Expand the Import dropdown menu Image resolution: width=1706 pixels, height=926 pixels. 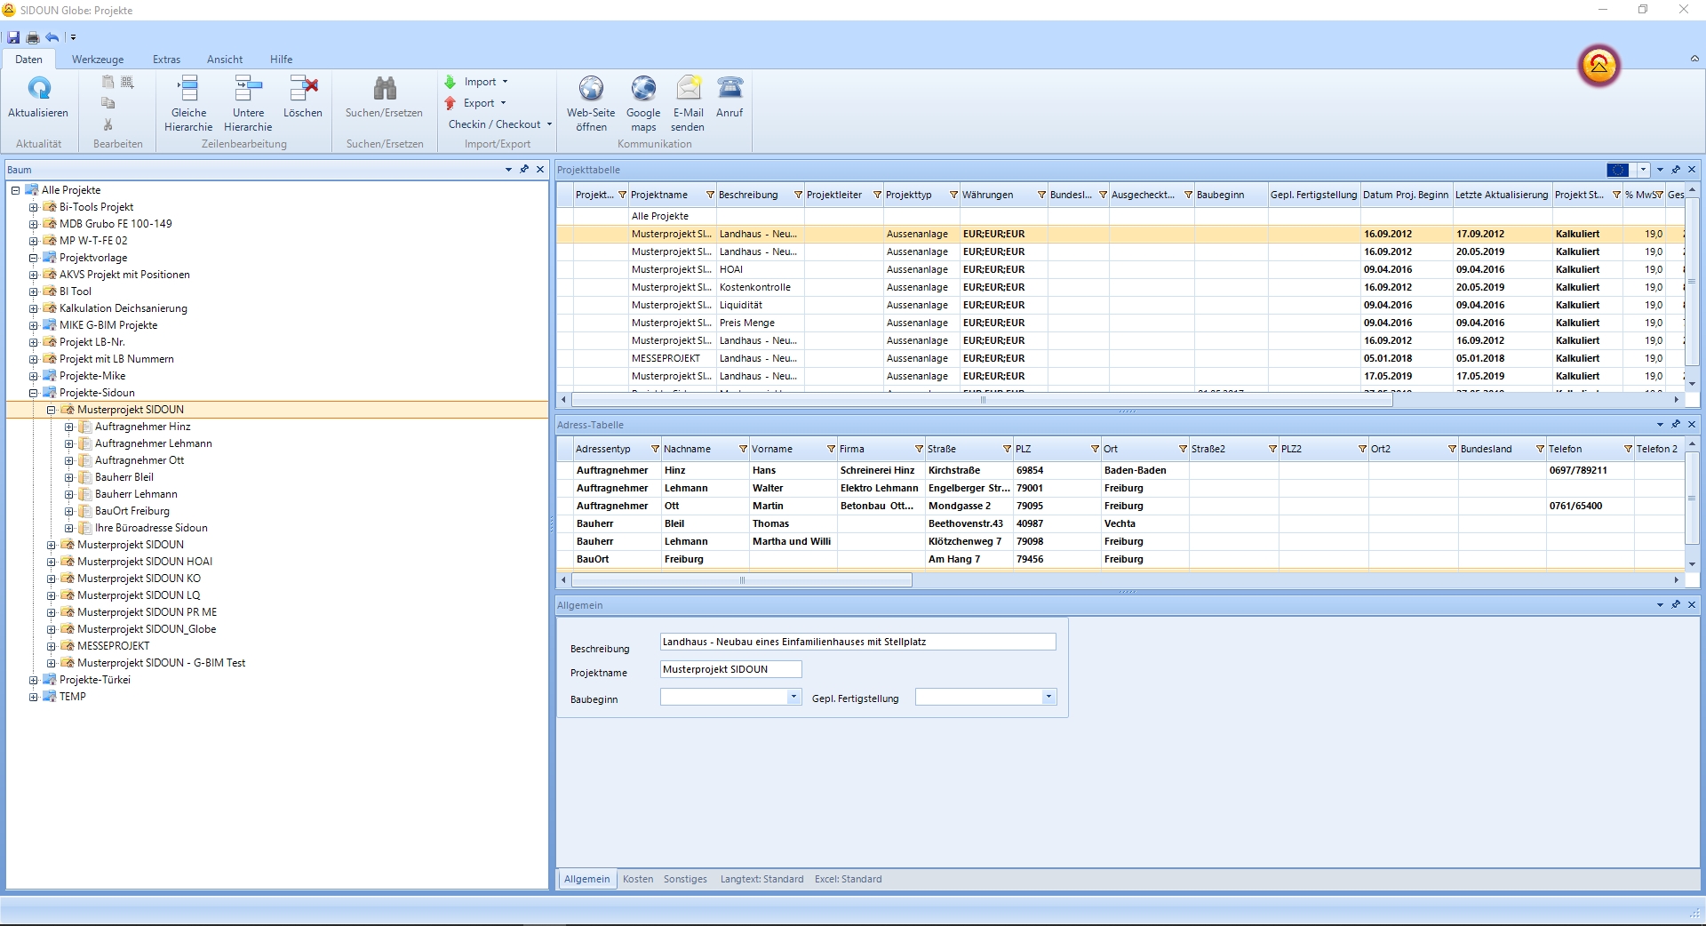coord(505,82)
